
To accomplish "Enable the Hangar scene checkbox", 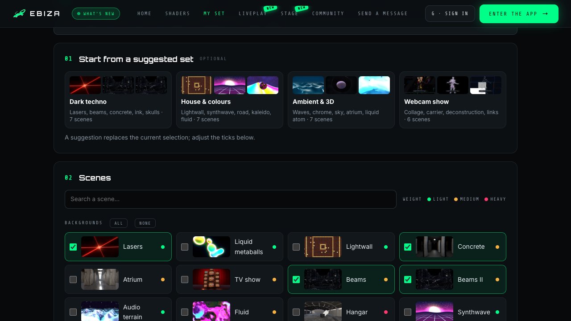I will tap(296, 312).
